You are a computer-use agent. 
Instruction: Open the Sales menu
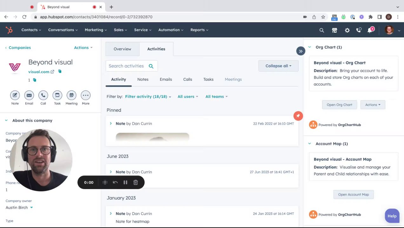pos(120,30)
